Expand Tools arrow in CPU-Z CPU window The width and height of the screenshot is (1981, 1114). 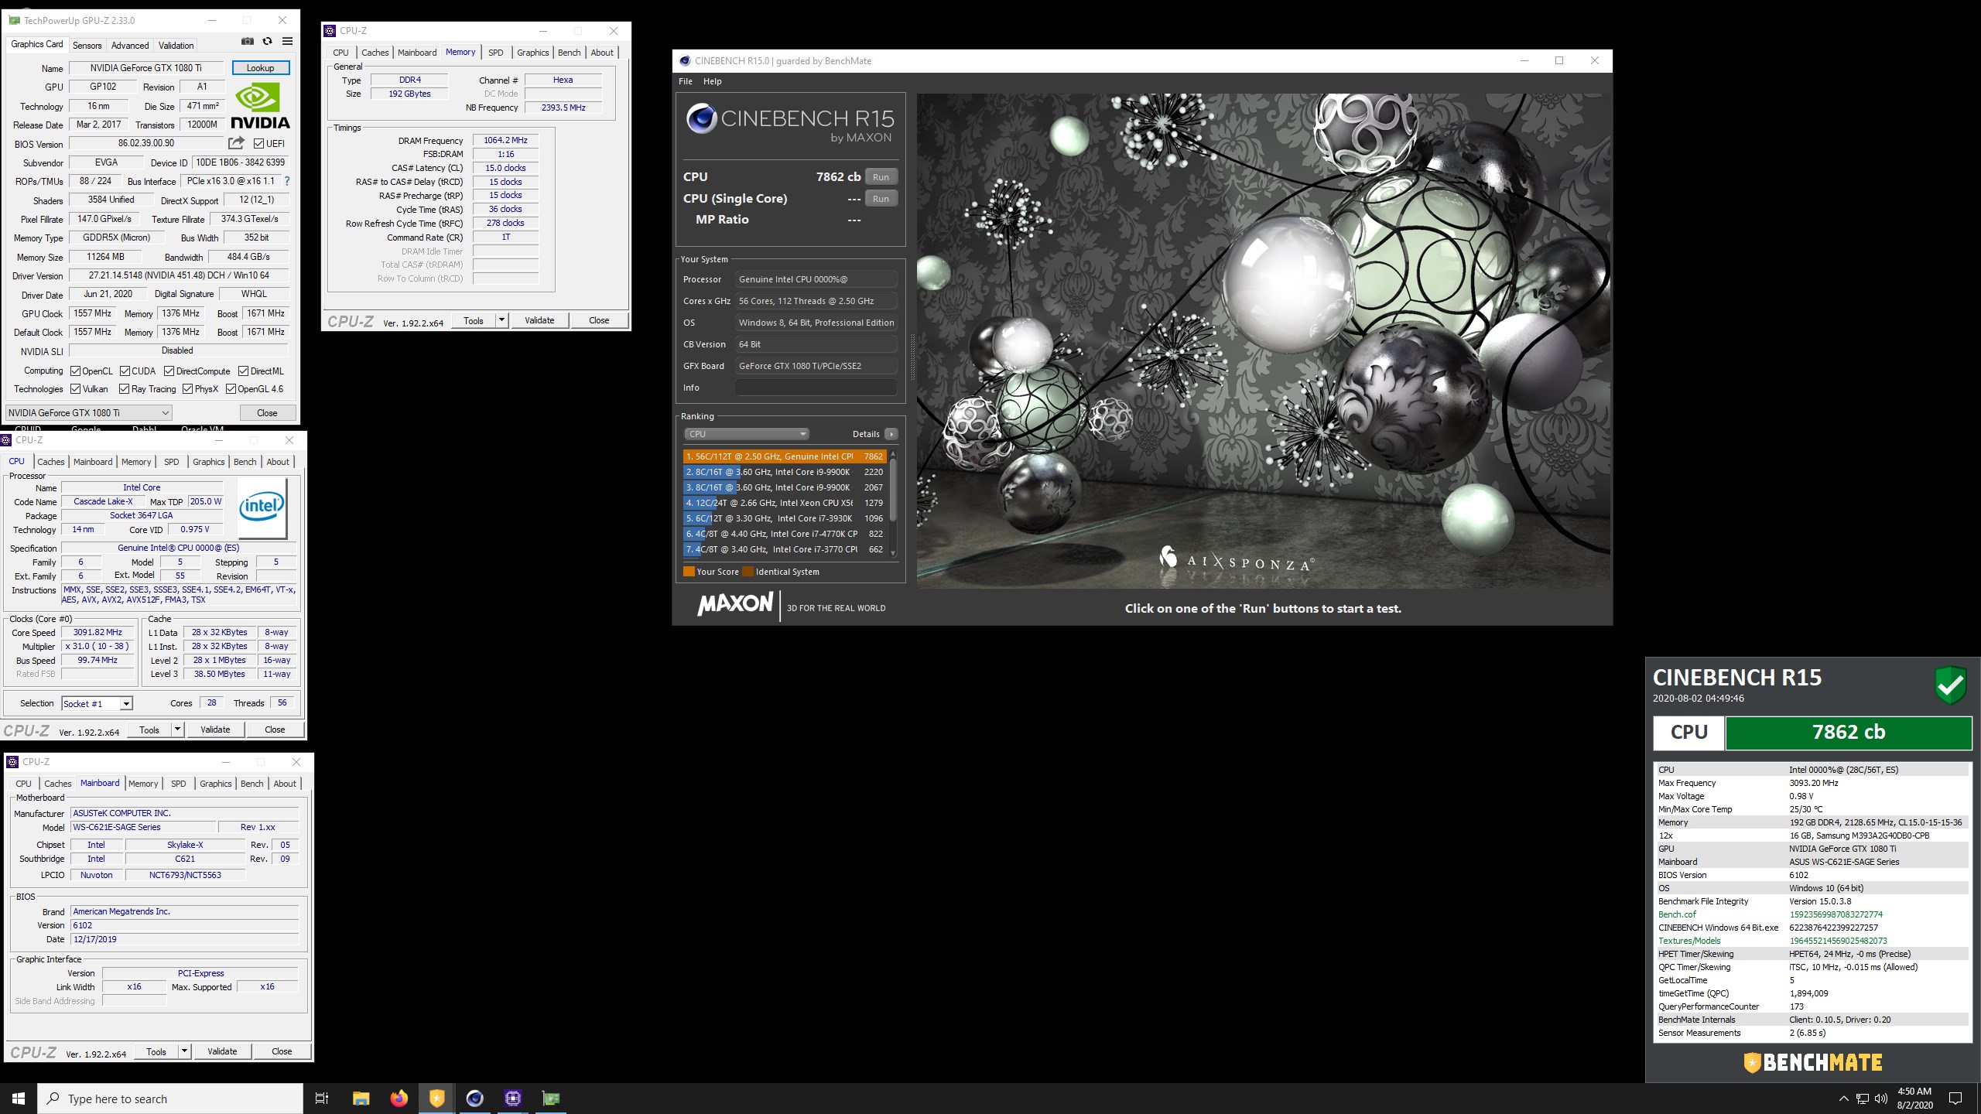point(177,730)
